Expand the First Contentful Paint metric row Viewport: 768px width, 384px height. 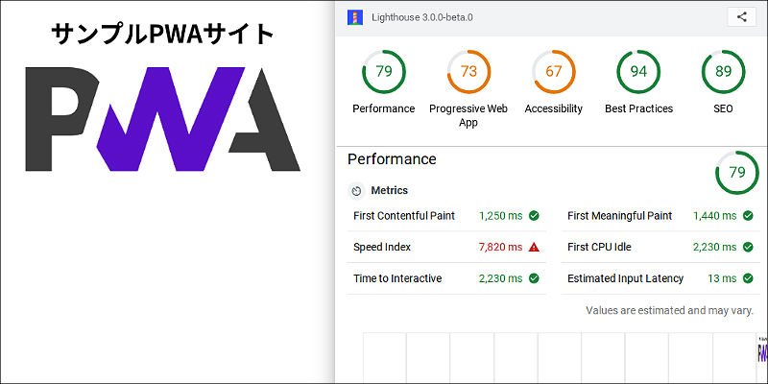click(446, 215)
